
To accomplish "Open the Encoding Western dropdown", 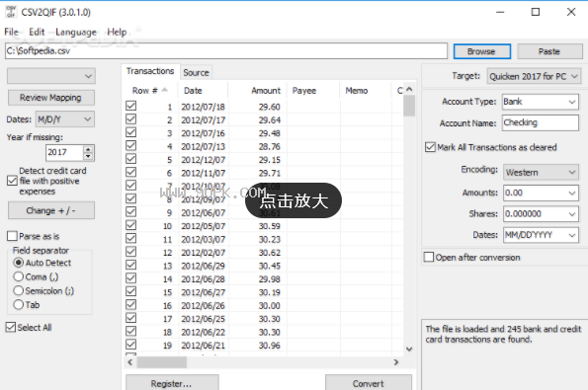I will click(541, 173).
